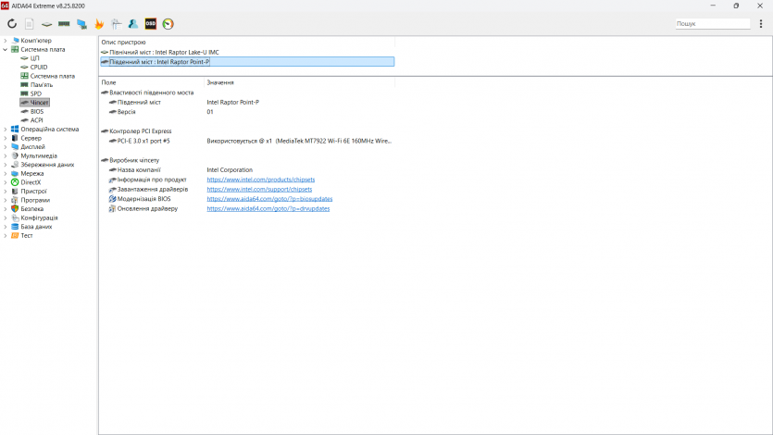Open the Report page icon in the toolbar
The image size is (773, 435).
29,24
